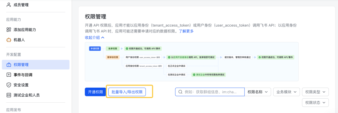Screen dimensions: 338x113
Task: Click the search magnifier icon
Action: (181, 92)
